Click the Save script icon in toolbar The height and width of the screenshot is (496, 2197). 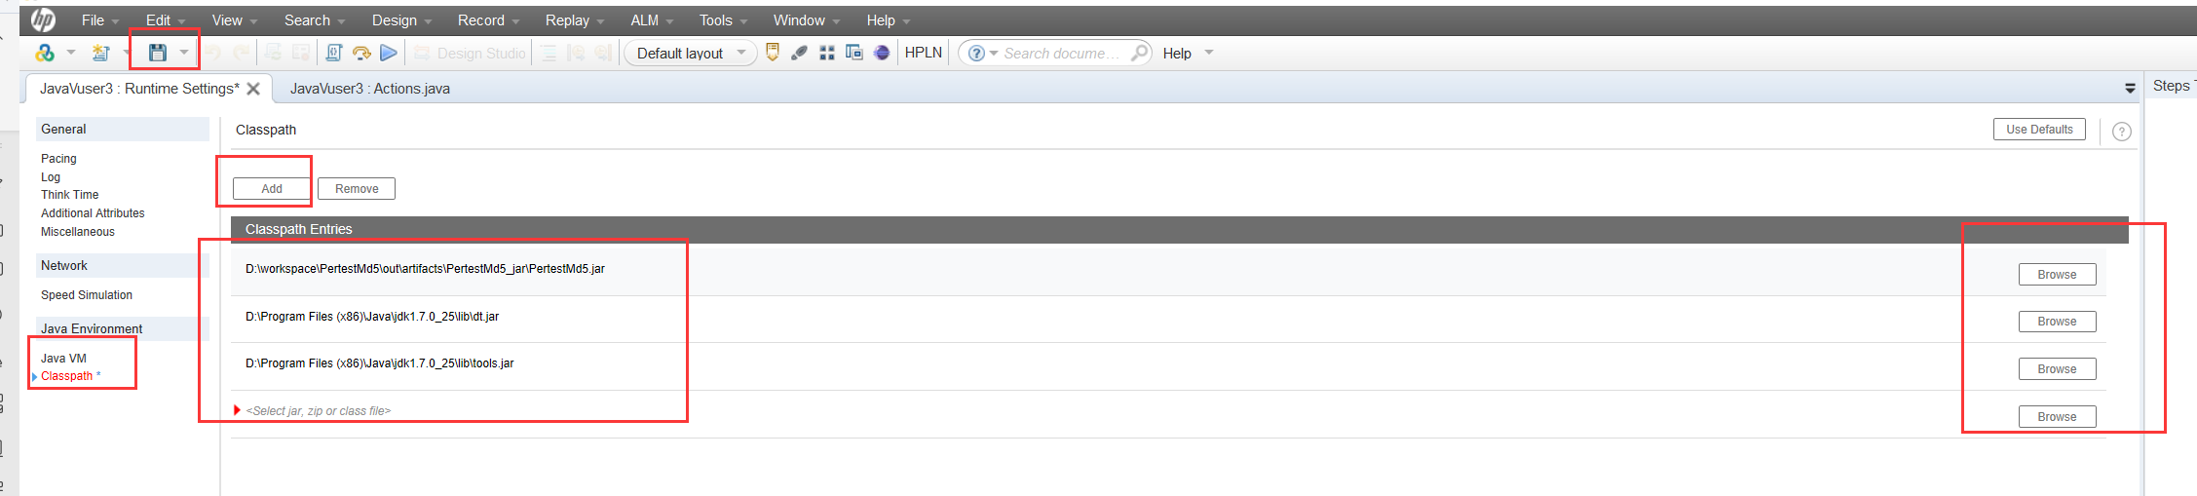click(157, 53)
